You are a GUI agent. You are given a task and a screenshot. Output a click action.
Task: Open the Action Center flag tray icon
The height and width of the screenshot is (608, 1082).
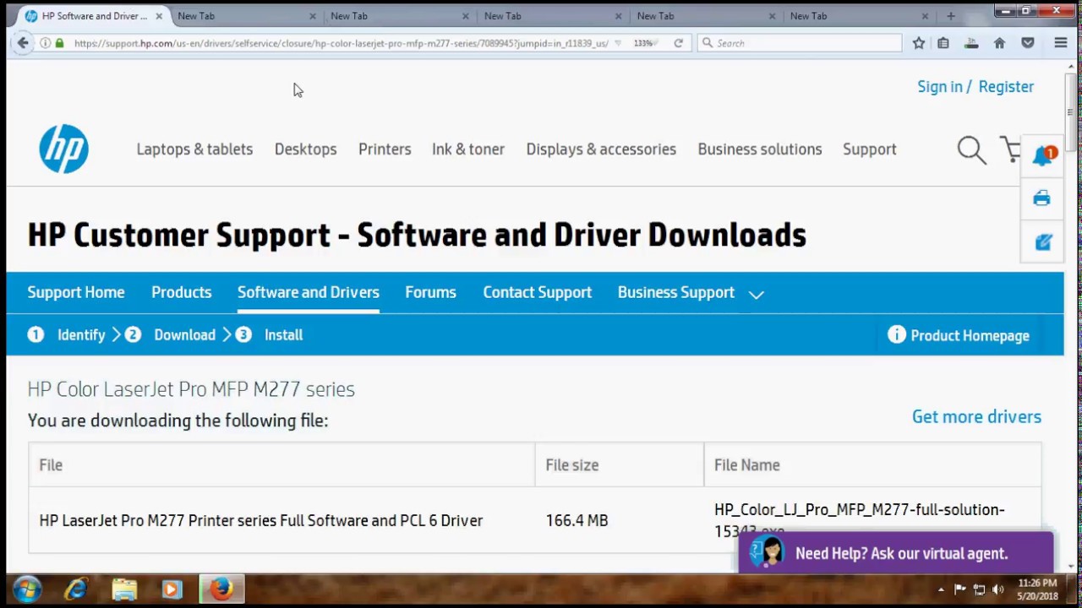[x=960, y=589]
